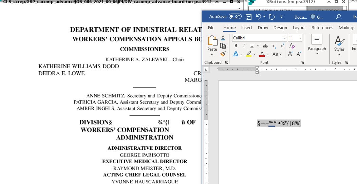The width and height of the screenshot is (357, 184).
Task: Select the Home ribbon tab
Action: pos(229,27)
